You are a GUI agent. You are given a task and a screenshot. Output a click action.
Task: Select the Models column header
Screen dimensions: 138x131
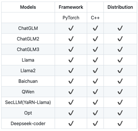click(x=28, y=7)
